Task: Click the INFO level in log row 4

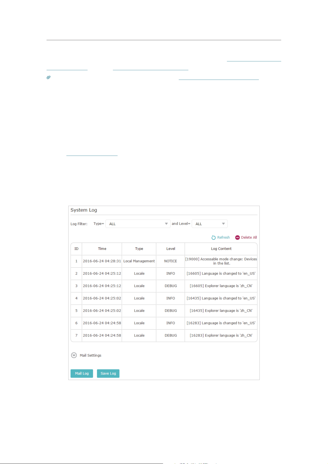Action: click(171, 299)
